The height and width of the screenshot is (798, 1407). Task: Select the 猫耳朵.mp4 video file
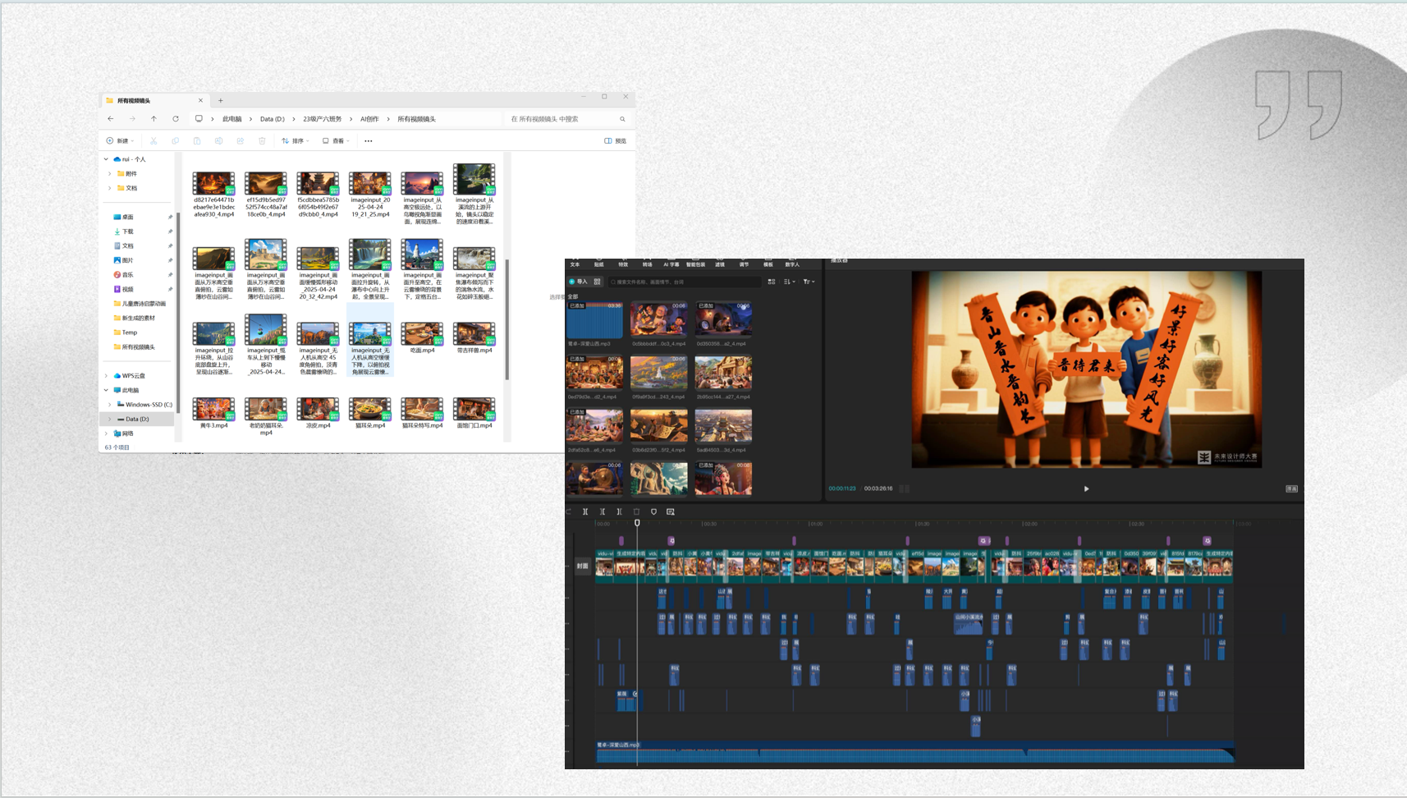(x=370, y=413)
